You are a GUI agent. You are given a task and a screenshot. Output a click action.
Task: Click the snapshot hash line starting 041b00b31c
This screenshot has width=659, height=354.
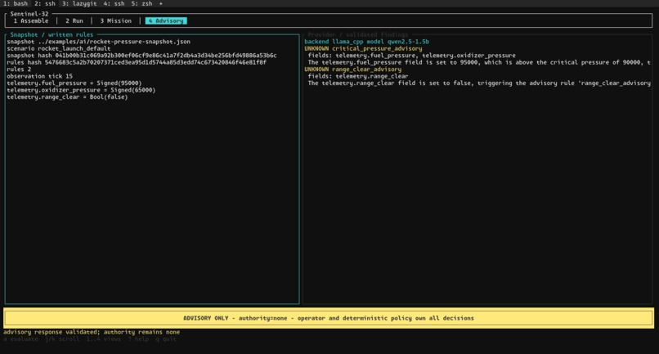click(141, 56)
